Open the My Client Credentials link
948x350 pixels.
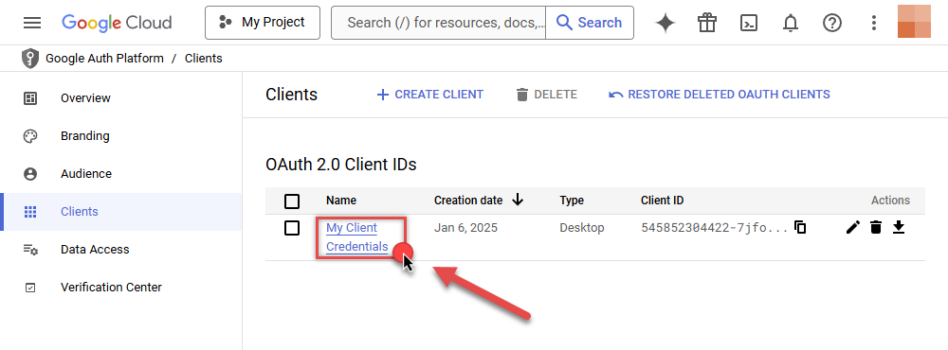(356, 237)
